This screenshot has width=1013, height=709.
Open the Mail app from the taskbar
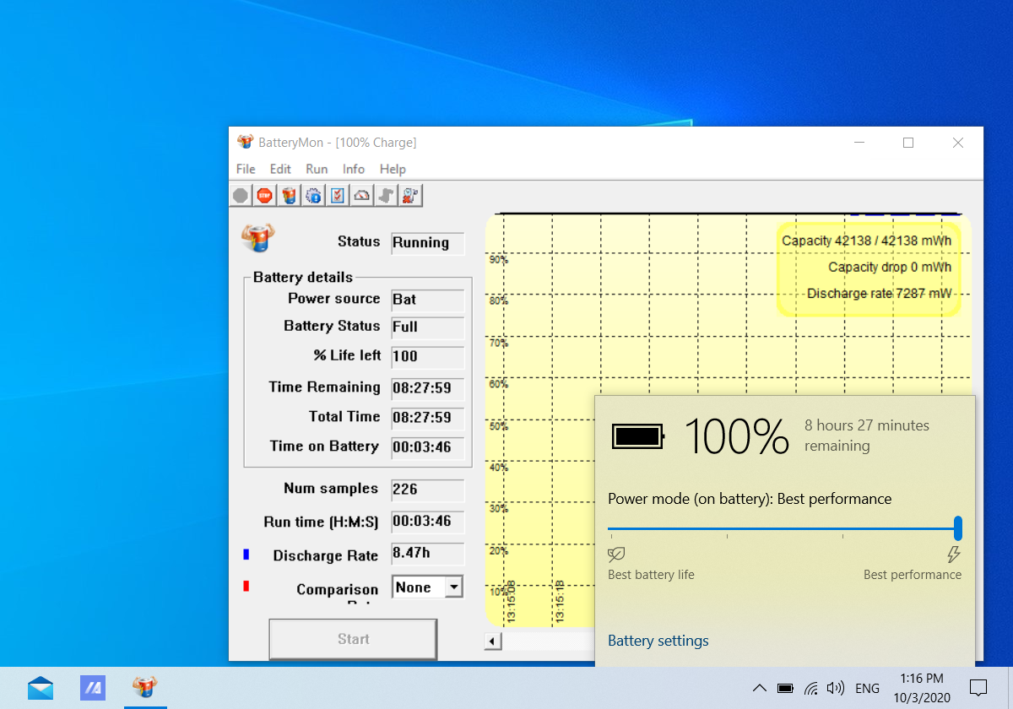click(x=41, y=688)
